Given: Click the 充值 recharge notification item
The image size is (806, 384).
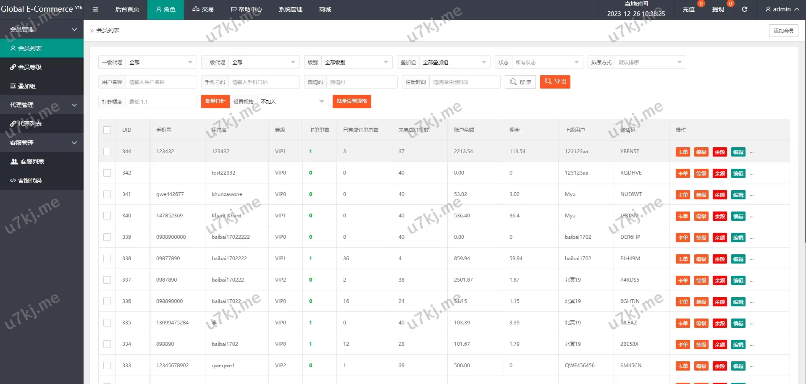Looking at the screenshot, I should click(x=688, y=9).
